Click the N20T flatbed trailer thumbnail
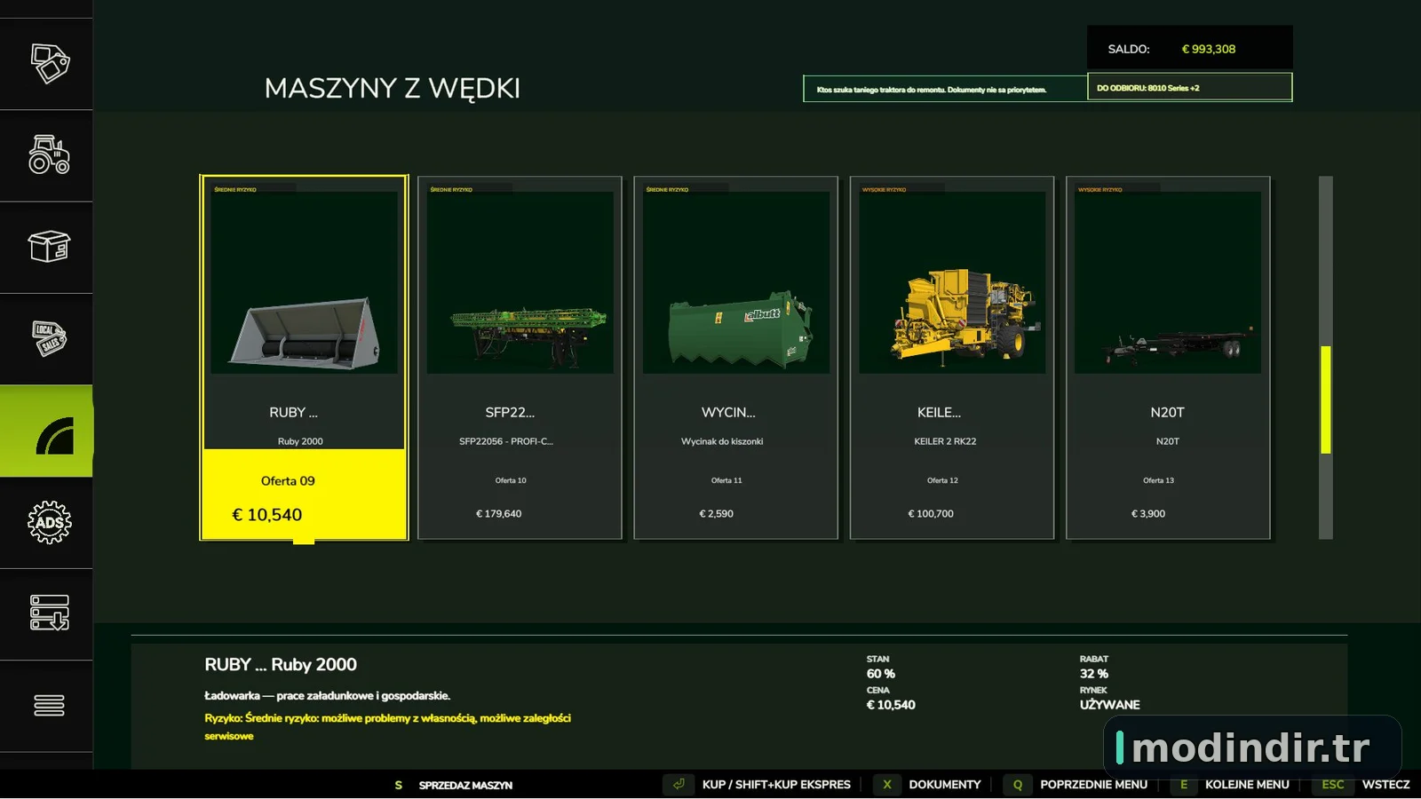 point(1168,282)
